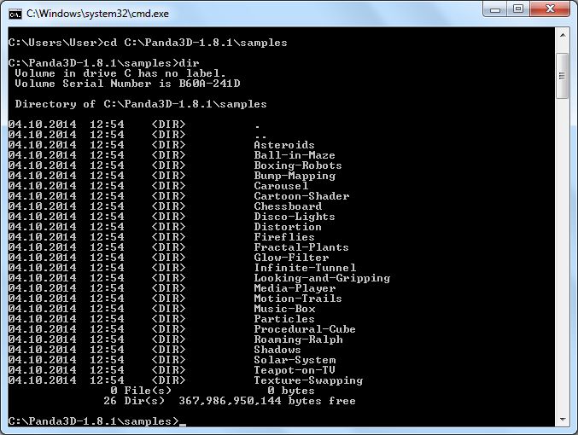Click the '367,986,950,144 bytes free' text
The image size is (578, 435).
[267, 401]
